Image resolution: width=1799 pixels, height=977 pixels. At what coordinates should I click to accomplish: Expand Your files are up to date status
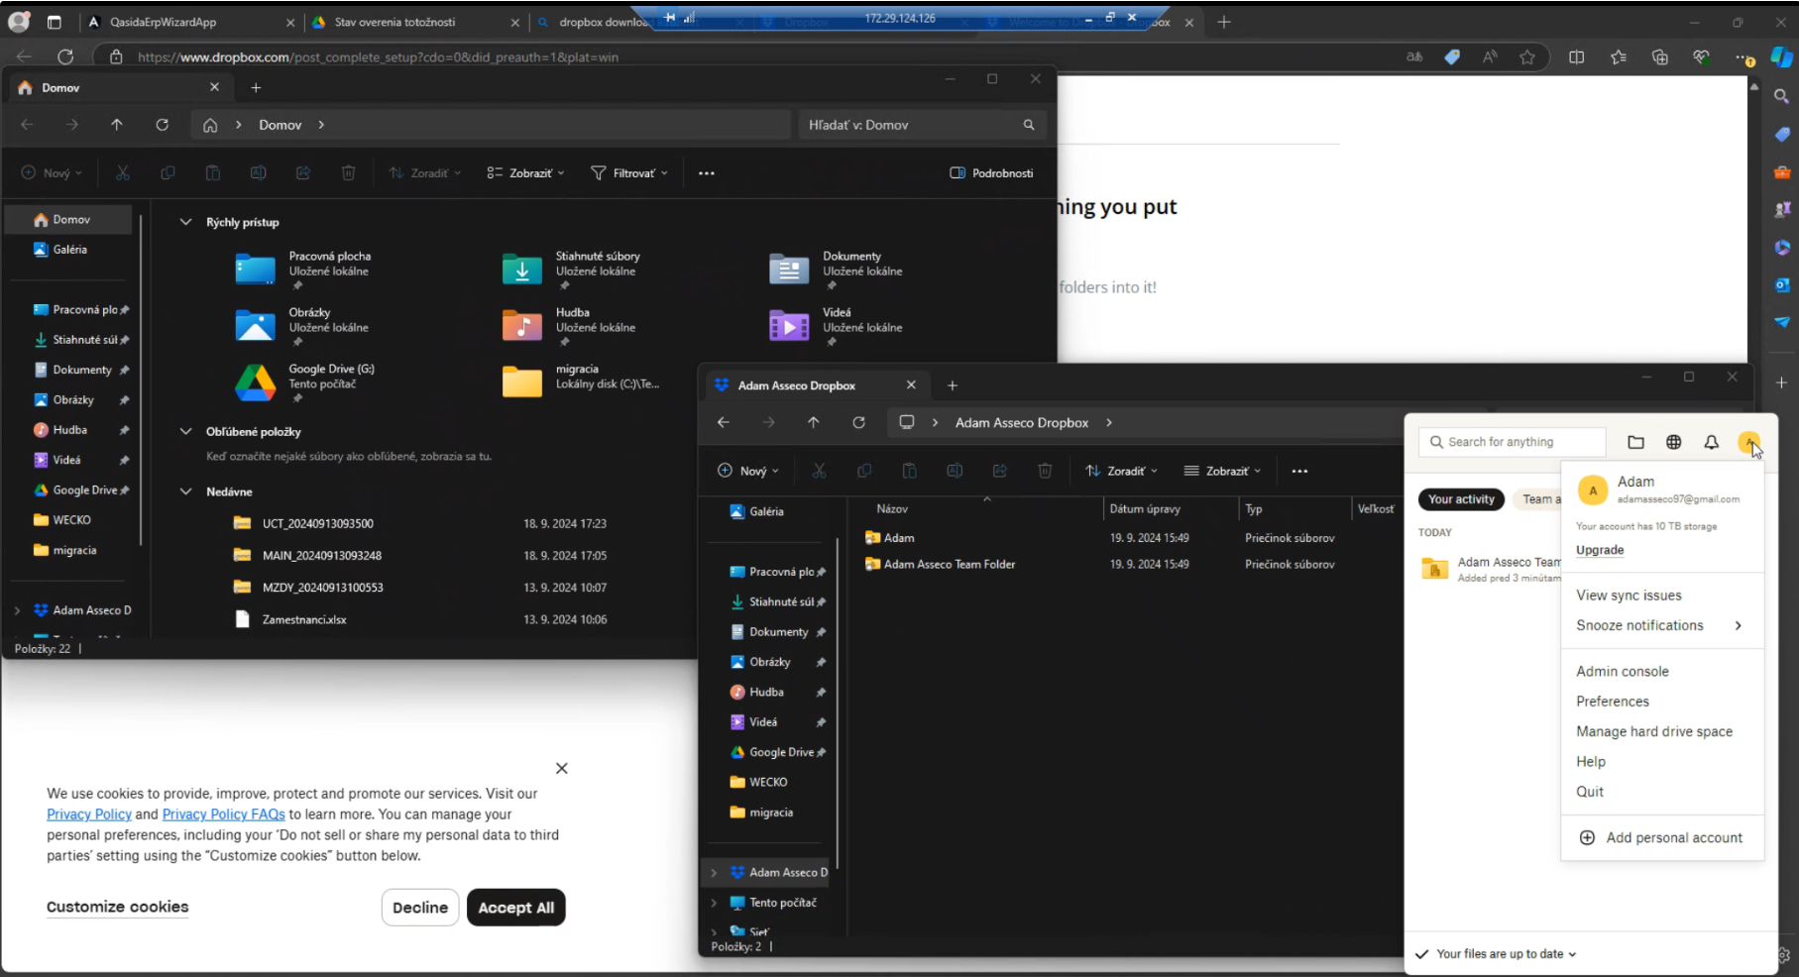(x=1496, y=954)
